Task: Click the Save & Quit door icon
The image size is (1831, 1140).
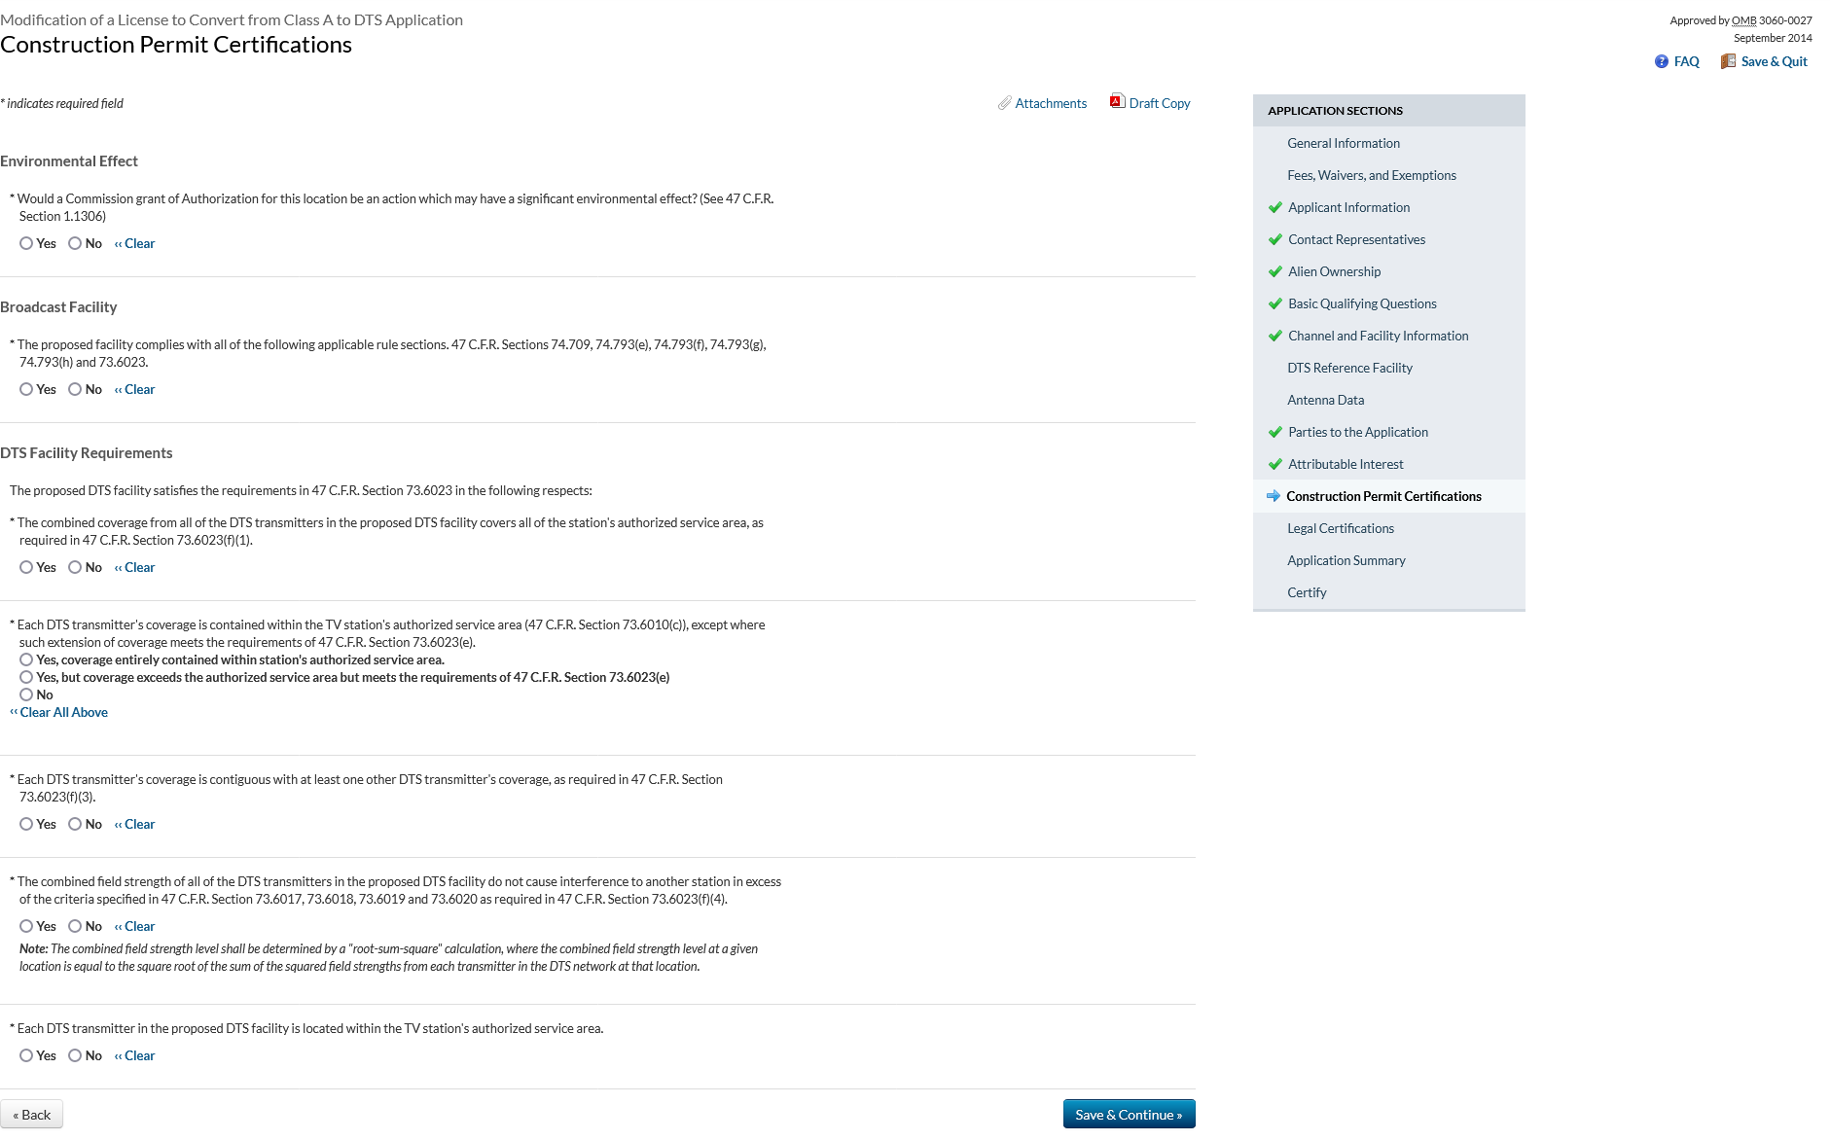Action: tap(1728, 61)
